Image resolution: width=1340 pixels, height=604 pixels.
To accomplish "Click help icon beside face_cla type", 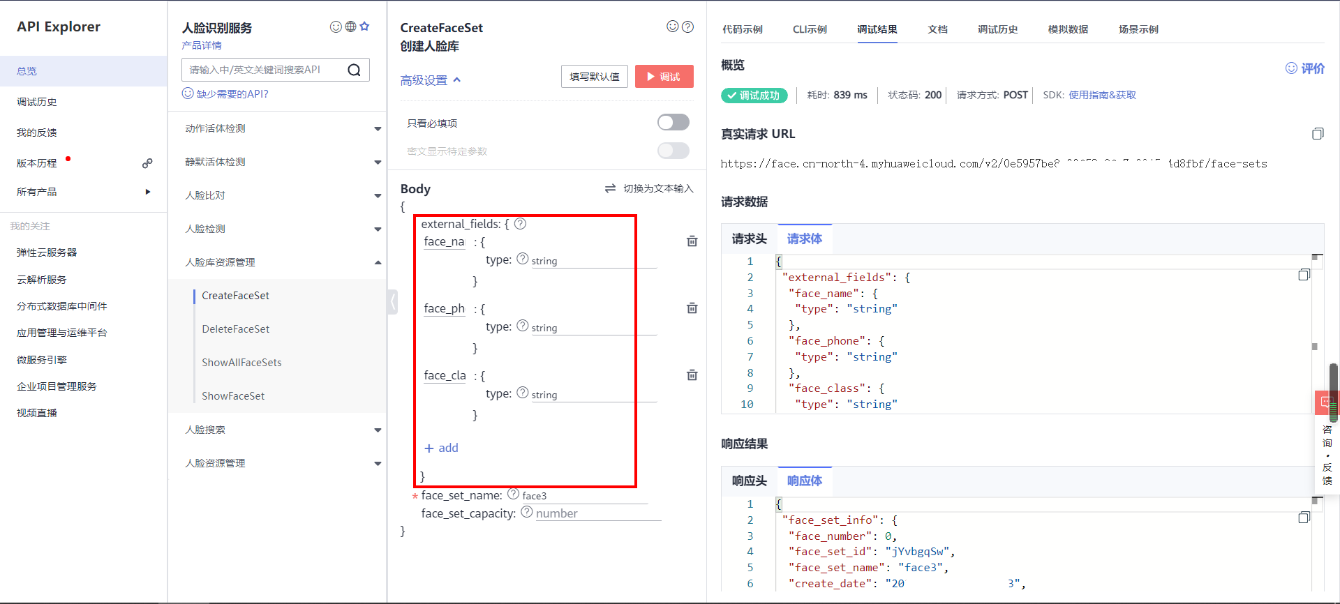I will click(522, 393).
